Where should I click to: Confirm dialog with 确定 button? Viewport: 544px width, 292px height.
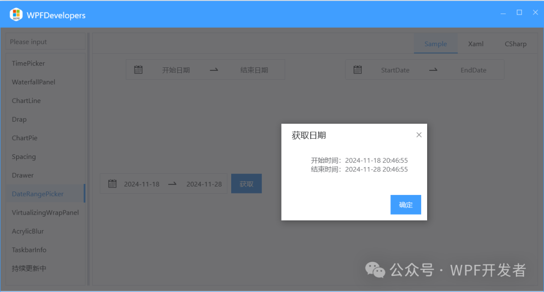[405, 205]
